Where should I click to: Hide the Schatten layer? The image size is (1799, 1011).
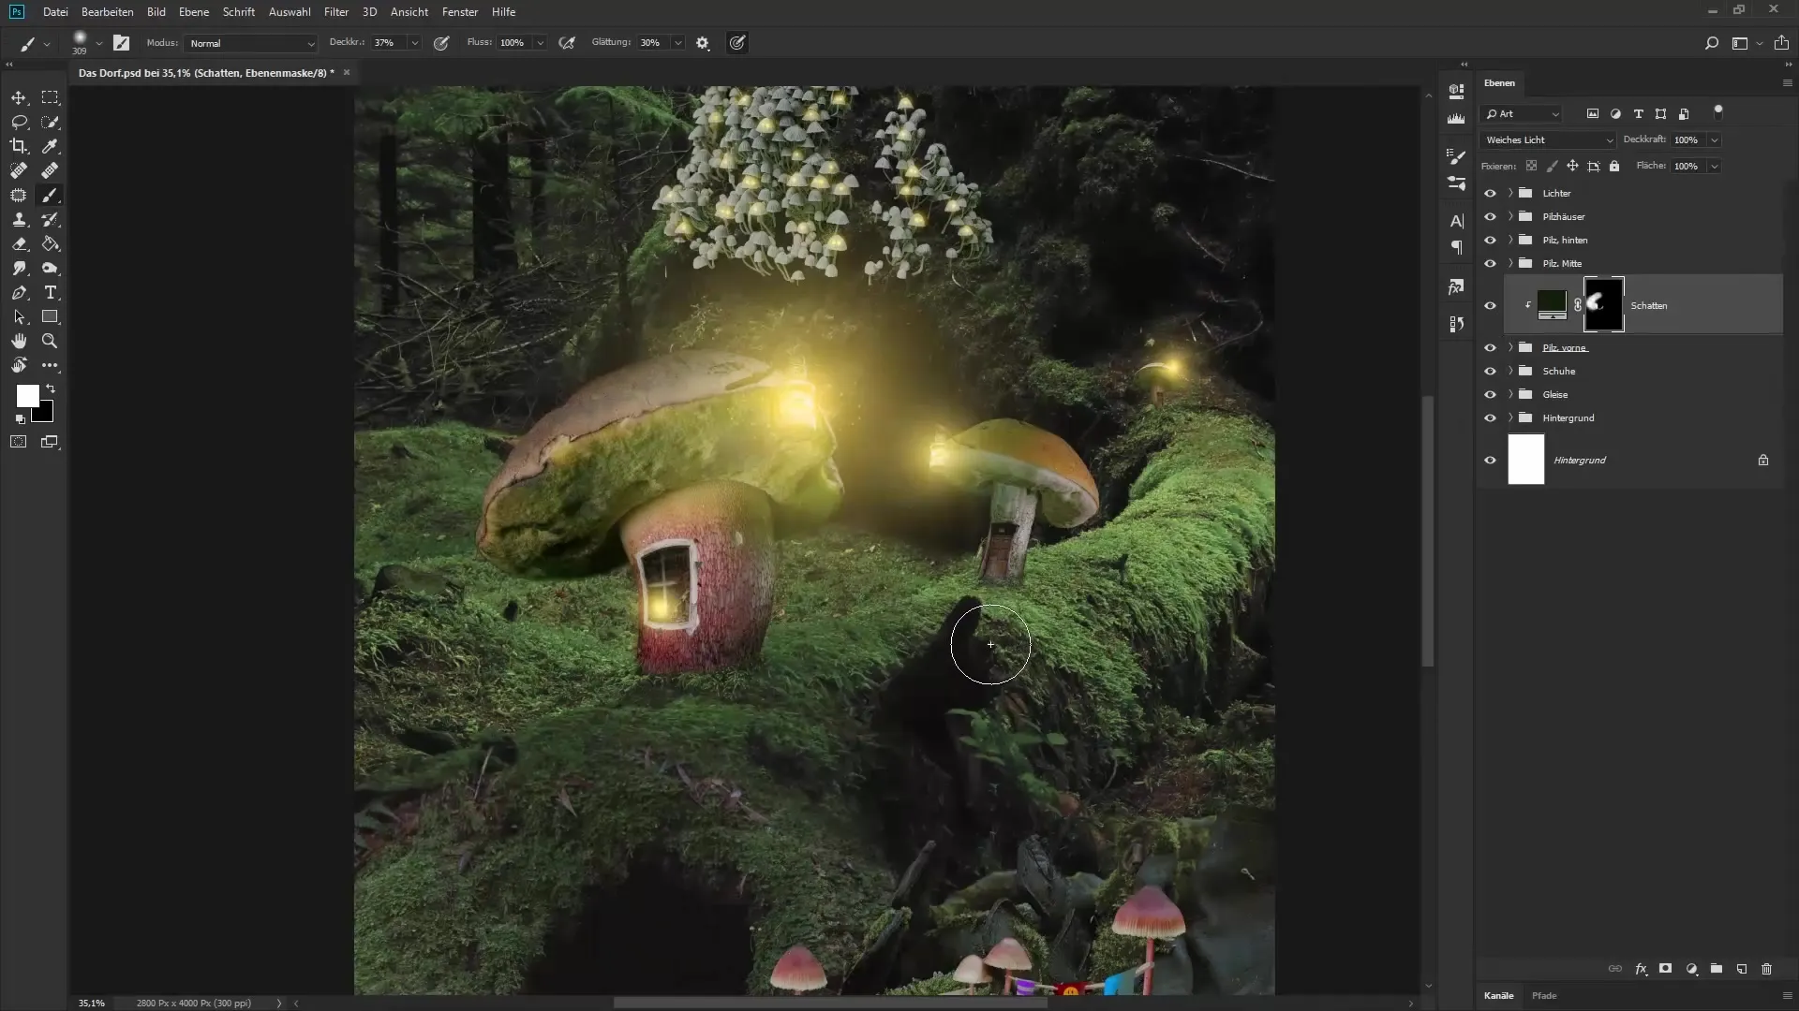pos(1490,305)
